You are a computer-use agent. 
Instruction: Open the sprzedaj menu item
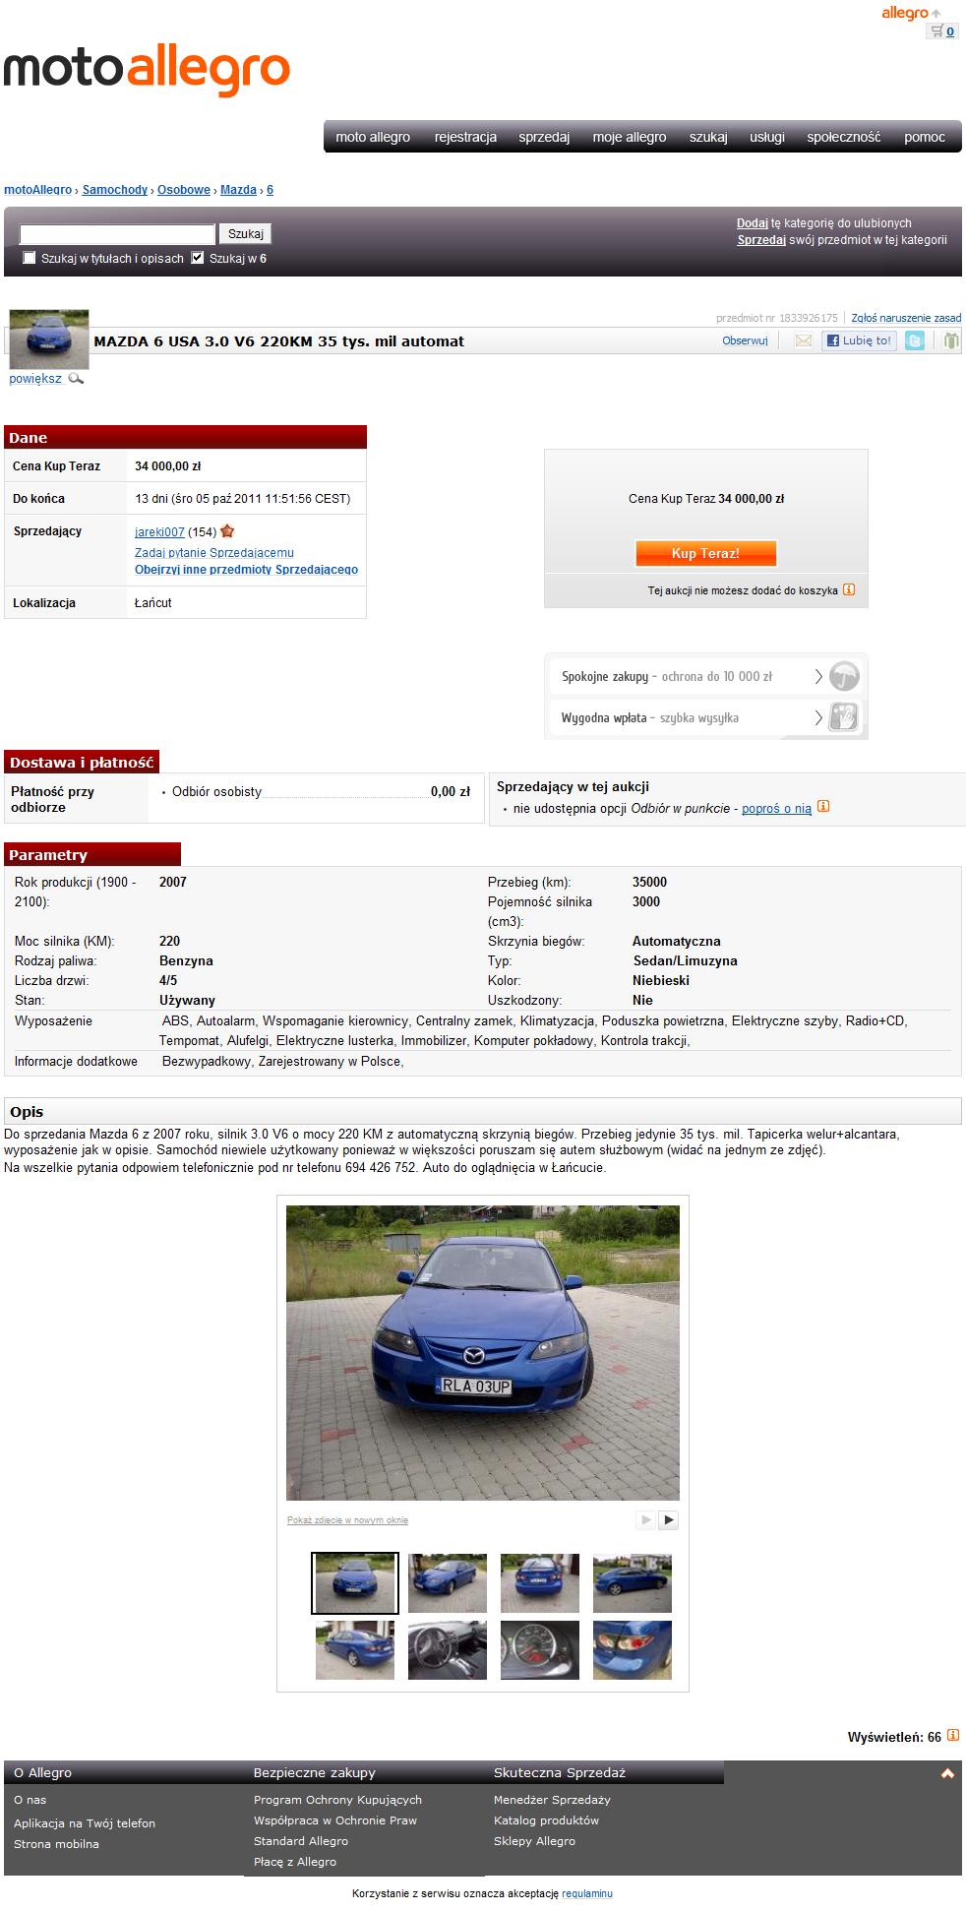coord(544,137)
